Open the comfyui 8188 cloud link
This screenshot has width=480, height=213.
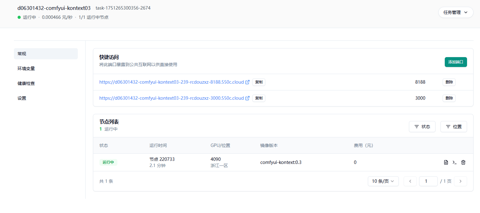click(x=171, y=82)
